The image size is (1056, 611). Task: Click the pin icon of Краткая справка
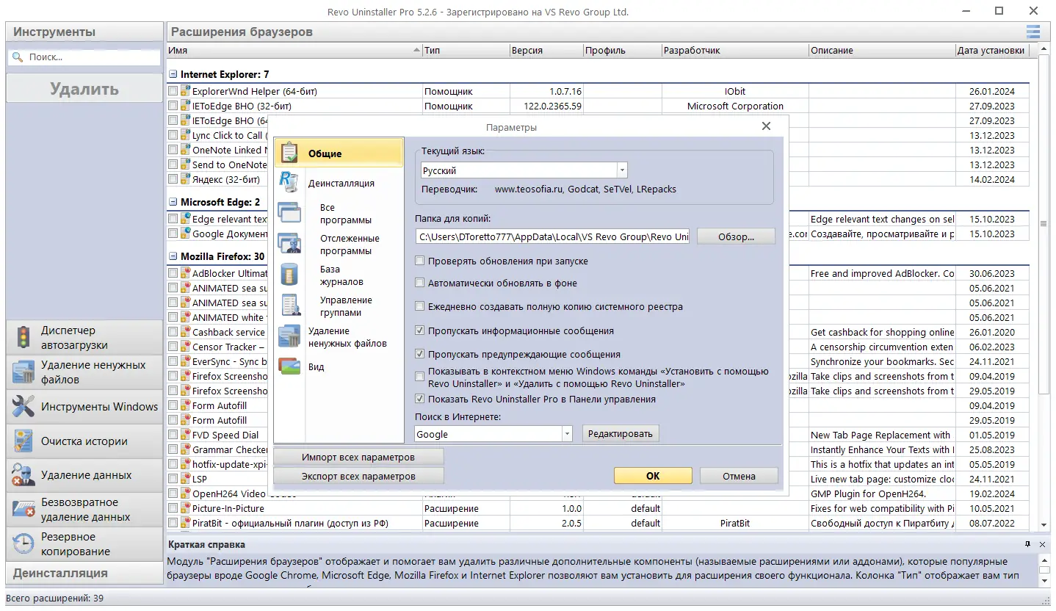coord(1028,544)
